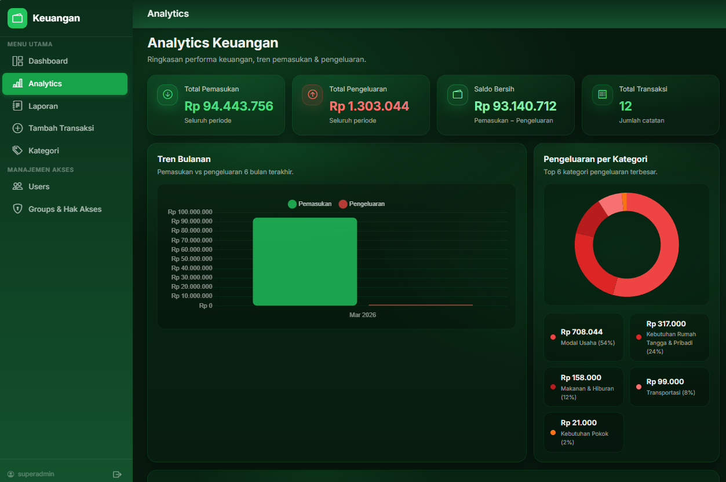
Task: Click the Keuangan wallet logo icon
Action: click(x=17, y=18)
